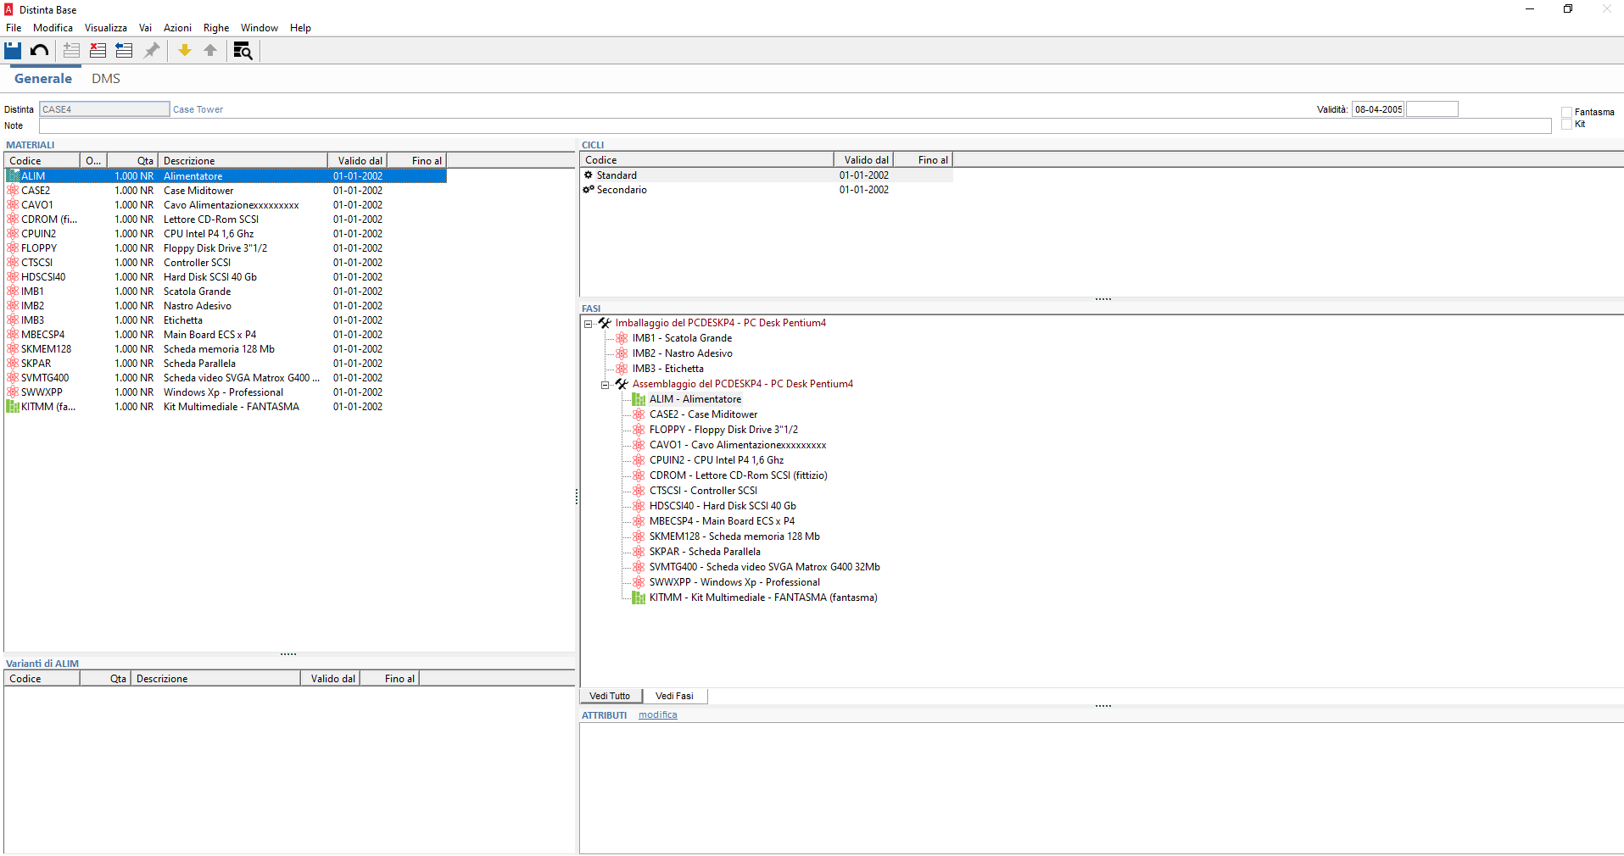Open the Visualizza menu
This screenshot has height=856, width=1624.
coord(105,28)
